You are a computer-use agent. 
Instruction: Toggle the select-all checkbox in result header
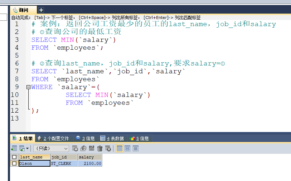(14, 157)
